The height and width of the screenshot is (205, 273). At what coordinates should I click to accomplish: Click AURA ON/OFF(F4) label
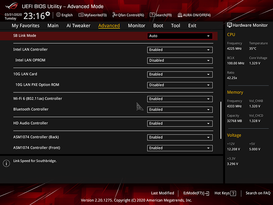(197, 15)
